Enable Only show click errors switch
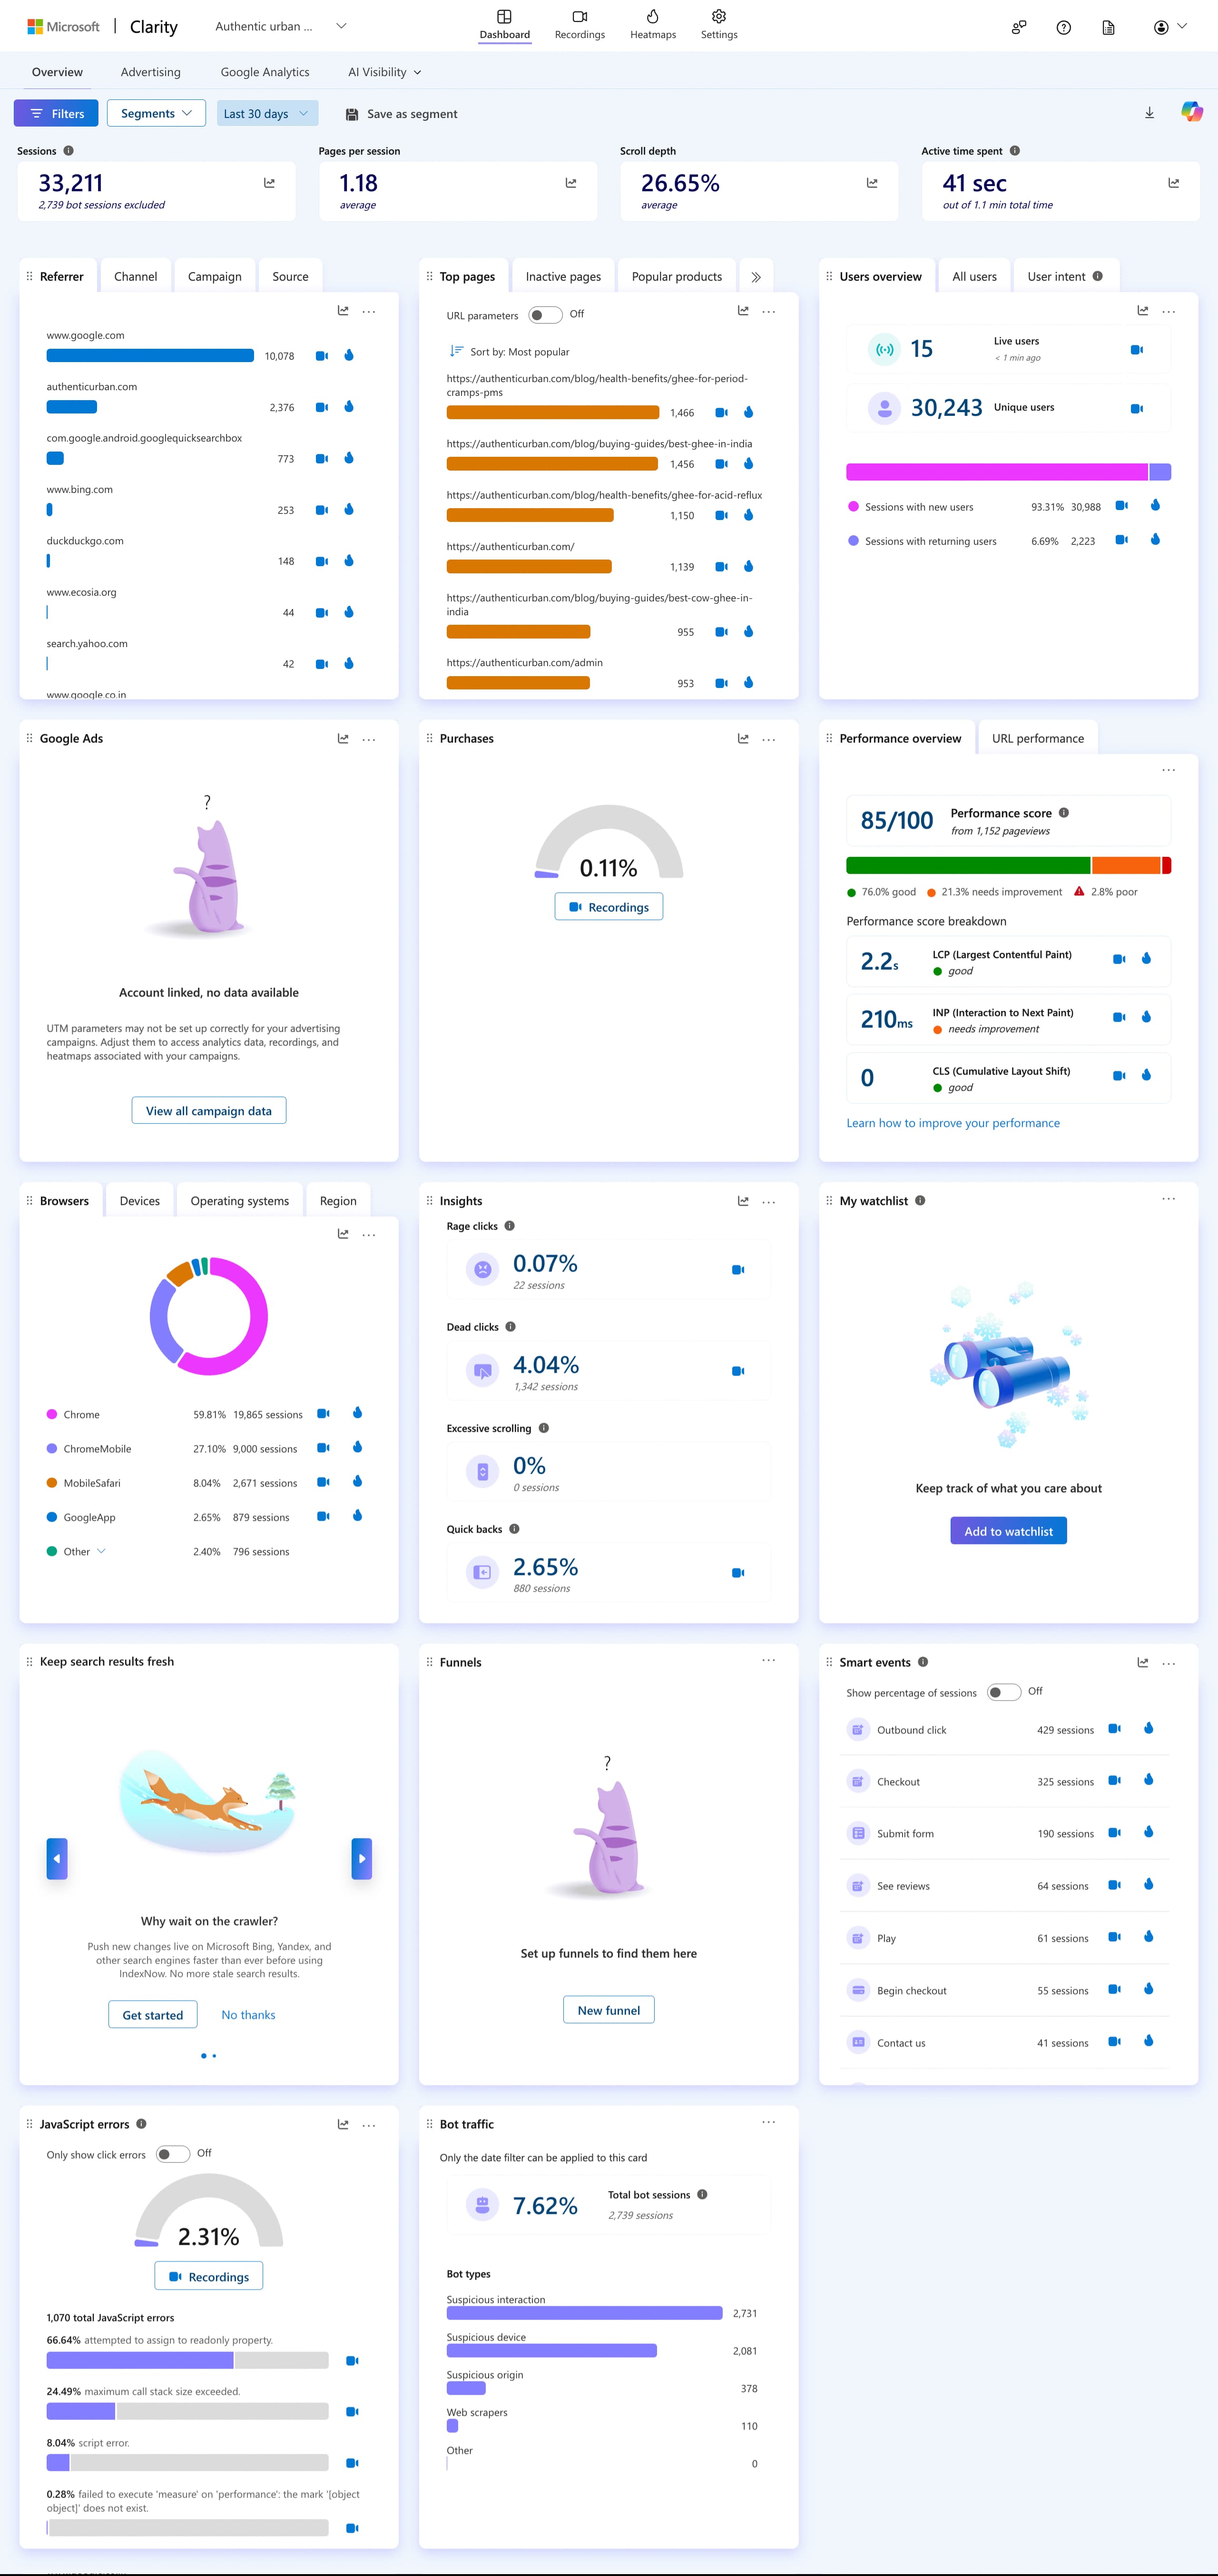The height and width of the screenshot is (2576, 1218). click(173, 2154)
